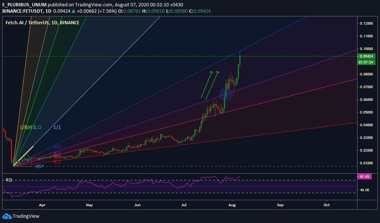The width and height of the screenshot is (380, 223).
Task: Click the 0.04000 price axis label
Action: point(366,125)
